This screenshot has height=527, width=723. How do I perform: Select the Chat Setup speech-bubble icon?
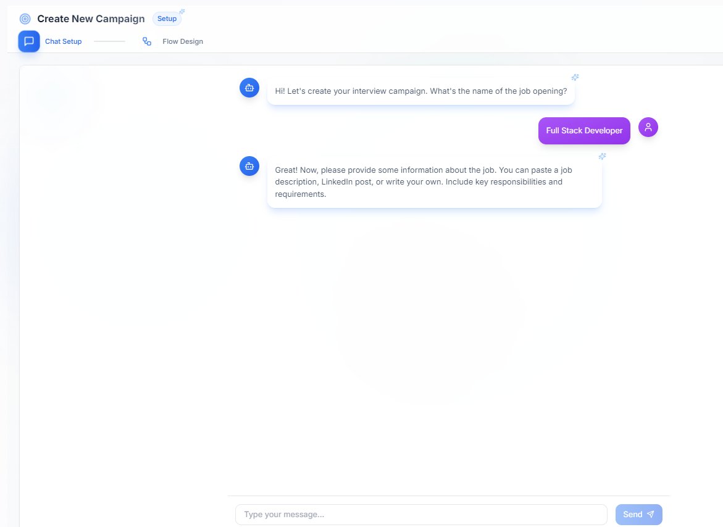click(29, 41)
